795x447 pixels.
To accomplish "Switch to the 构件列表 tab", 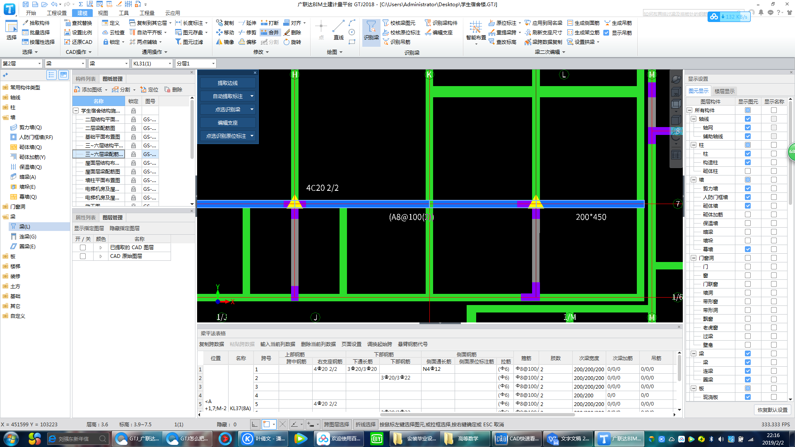I will point(85,79).
